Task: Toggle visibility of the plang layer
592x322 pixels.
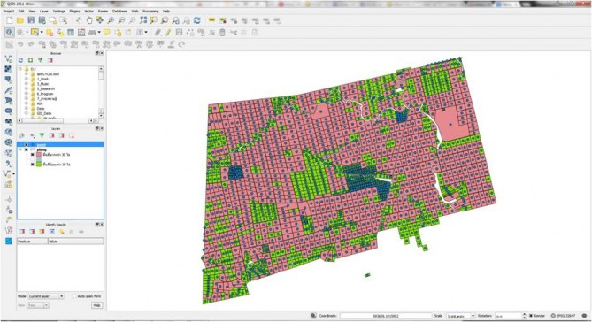Action: pyautogui.click(x=26, y=149)
